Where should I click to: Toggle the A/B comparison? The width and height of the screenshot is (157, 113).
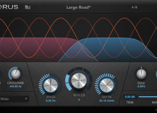click(x=134, y=7)
